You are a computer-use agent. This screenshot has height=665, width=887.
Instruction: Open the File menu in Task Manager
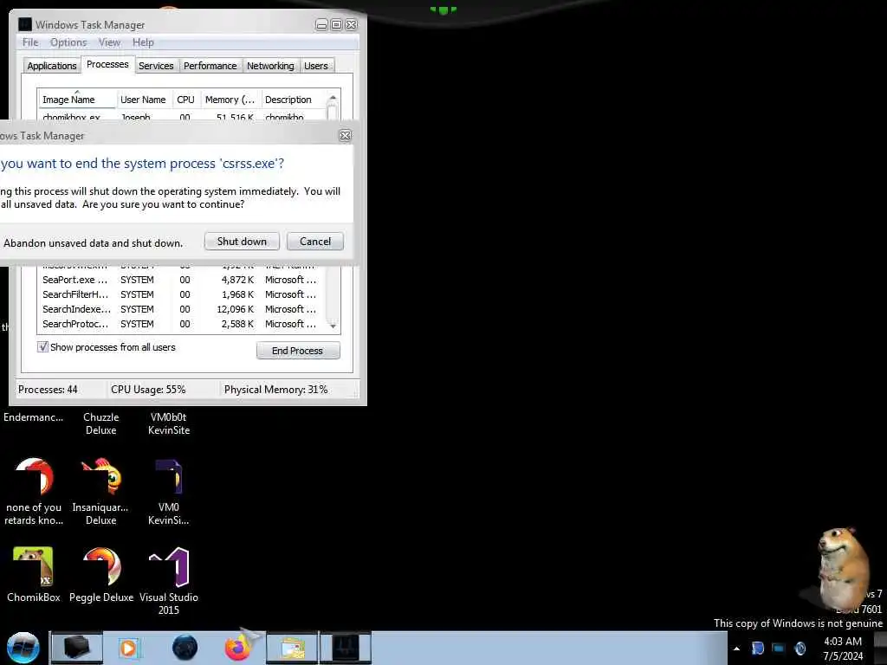pos(30,42)
